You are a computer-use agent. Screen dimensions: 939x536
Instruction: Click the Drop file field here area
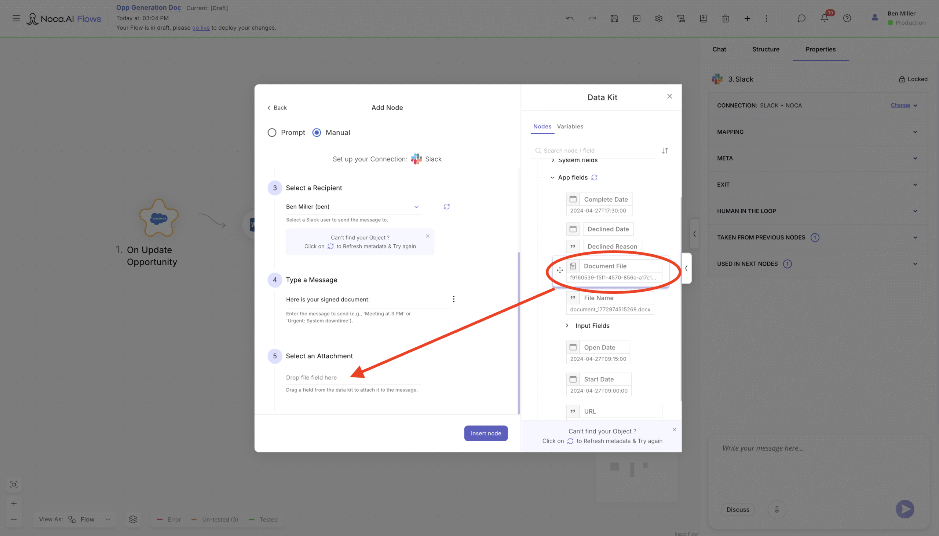(x=354, y=377)
